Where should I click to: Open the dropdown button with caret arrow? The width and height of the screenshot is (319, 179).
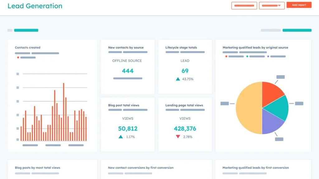pos(272,6)
